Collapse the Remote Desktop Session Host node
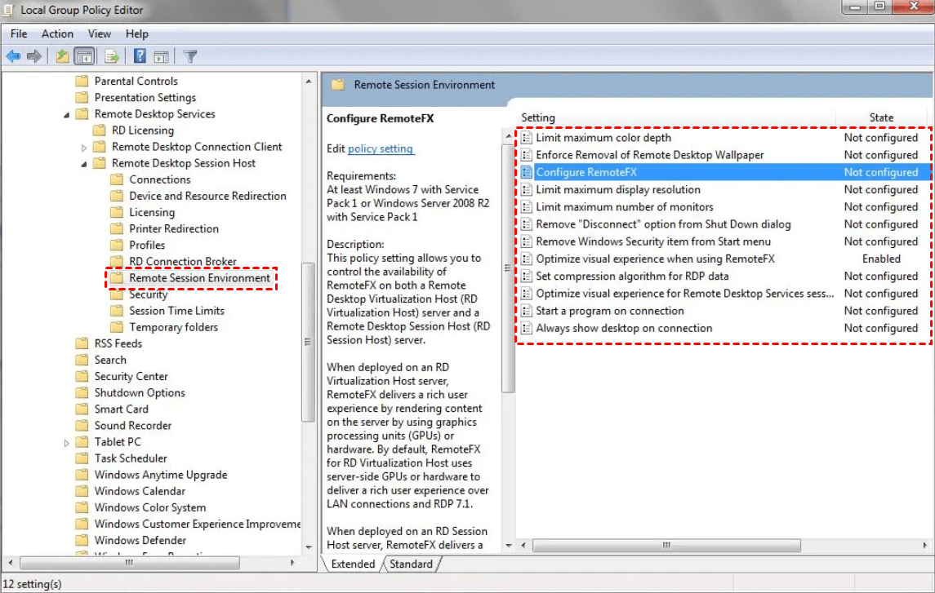The width and height of the screenshot is (935, 593). pyautogui.click(x=84, y=163)
